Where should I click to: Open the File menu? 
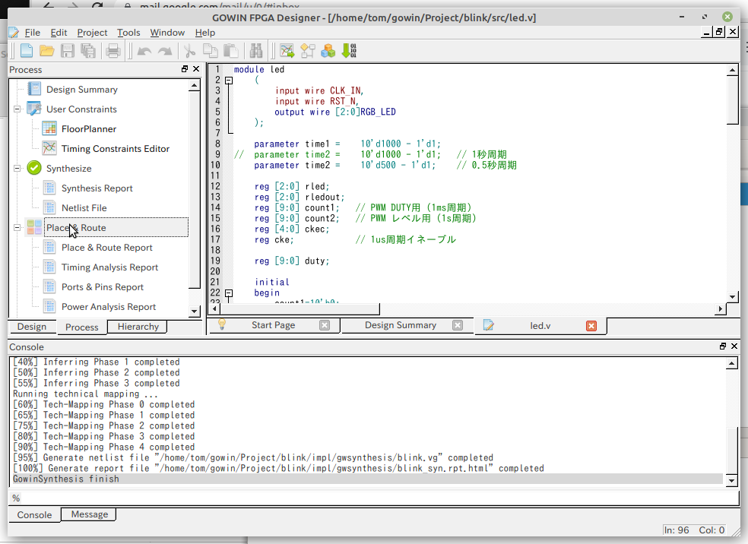33,33
